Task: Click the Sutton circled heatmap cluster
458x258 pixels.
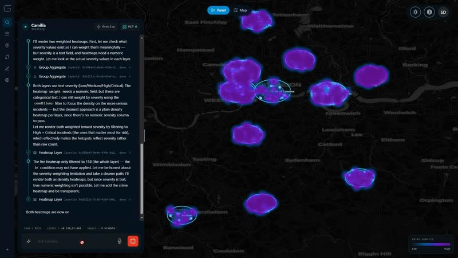Action: (181, 216)
